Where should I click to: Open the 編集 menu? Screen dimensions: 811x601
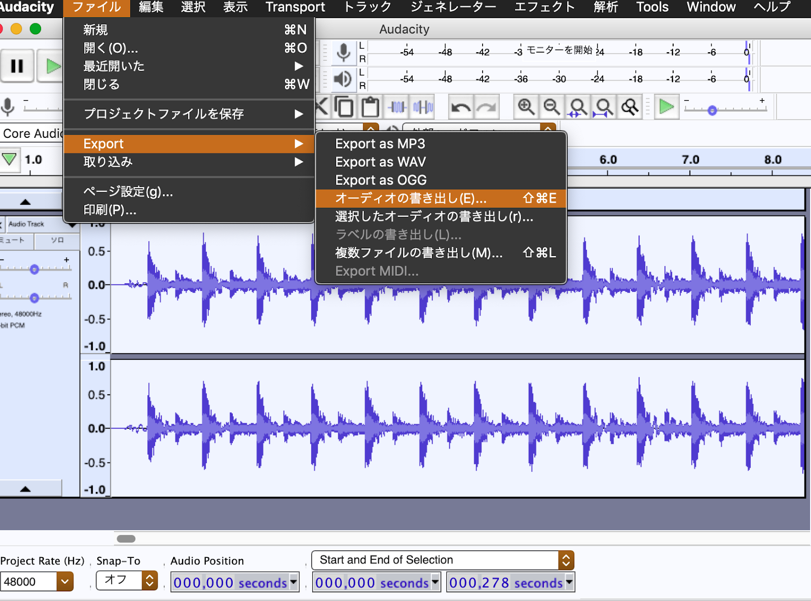click(x=151, y=8)
